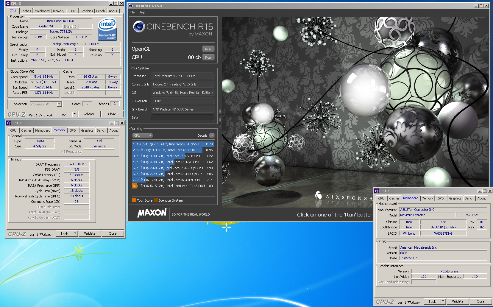The width and height of the screenshot is (493, 307).
Task: Select CPU tab in Memory CPU-Z window
Action: (13, 130)
